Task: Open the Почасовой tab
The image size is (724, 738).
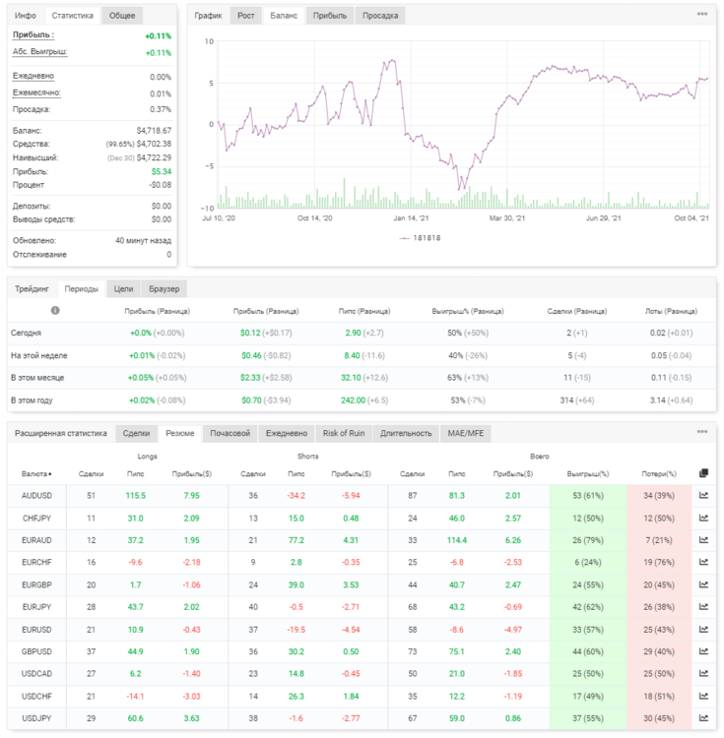Action: click(230, 433)
